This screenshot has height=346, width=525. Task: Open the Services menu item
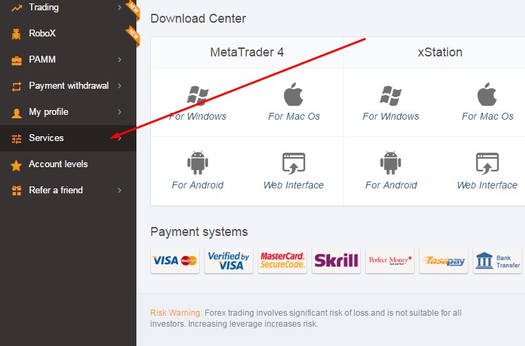[68, 138]
